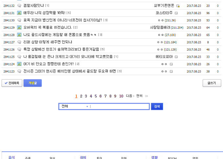Image resolution: width=223 pixels, height=159 pixels.
Task: Click gallog icon beside 에티오피아
Action: coord(176,57)
